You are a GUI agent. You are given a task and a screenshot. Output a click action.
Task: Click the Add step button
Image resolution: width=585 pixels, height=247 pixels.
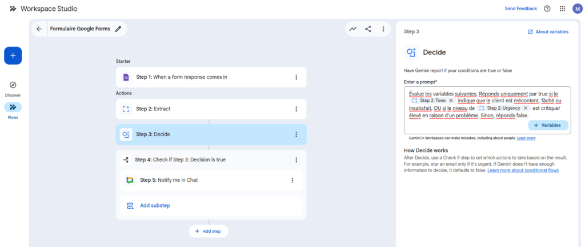[x=209, y=232]
